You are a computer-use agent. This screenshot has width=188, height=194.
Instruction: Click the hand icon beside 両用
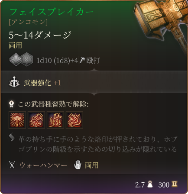[x=78, y=165]
